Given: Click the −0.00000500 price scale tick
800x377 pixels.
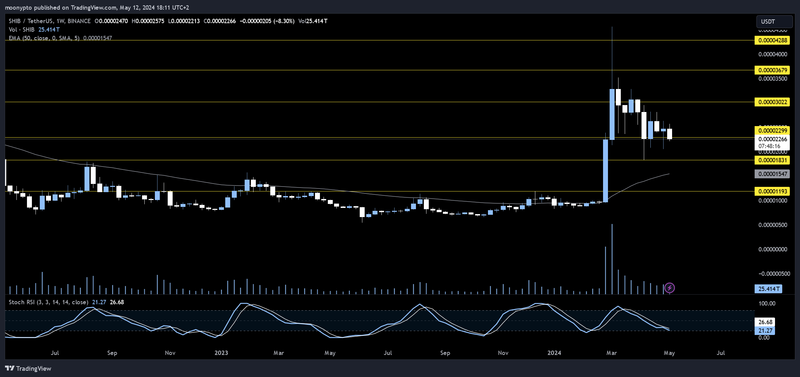Looking at the screenshot, I should pos(774,274).
